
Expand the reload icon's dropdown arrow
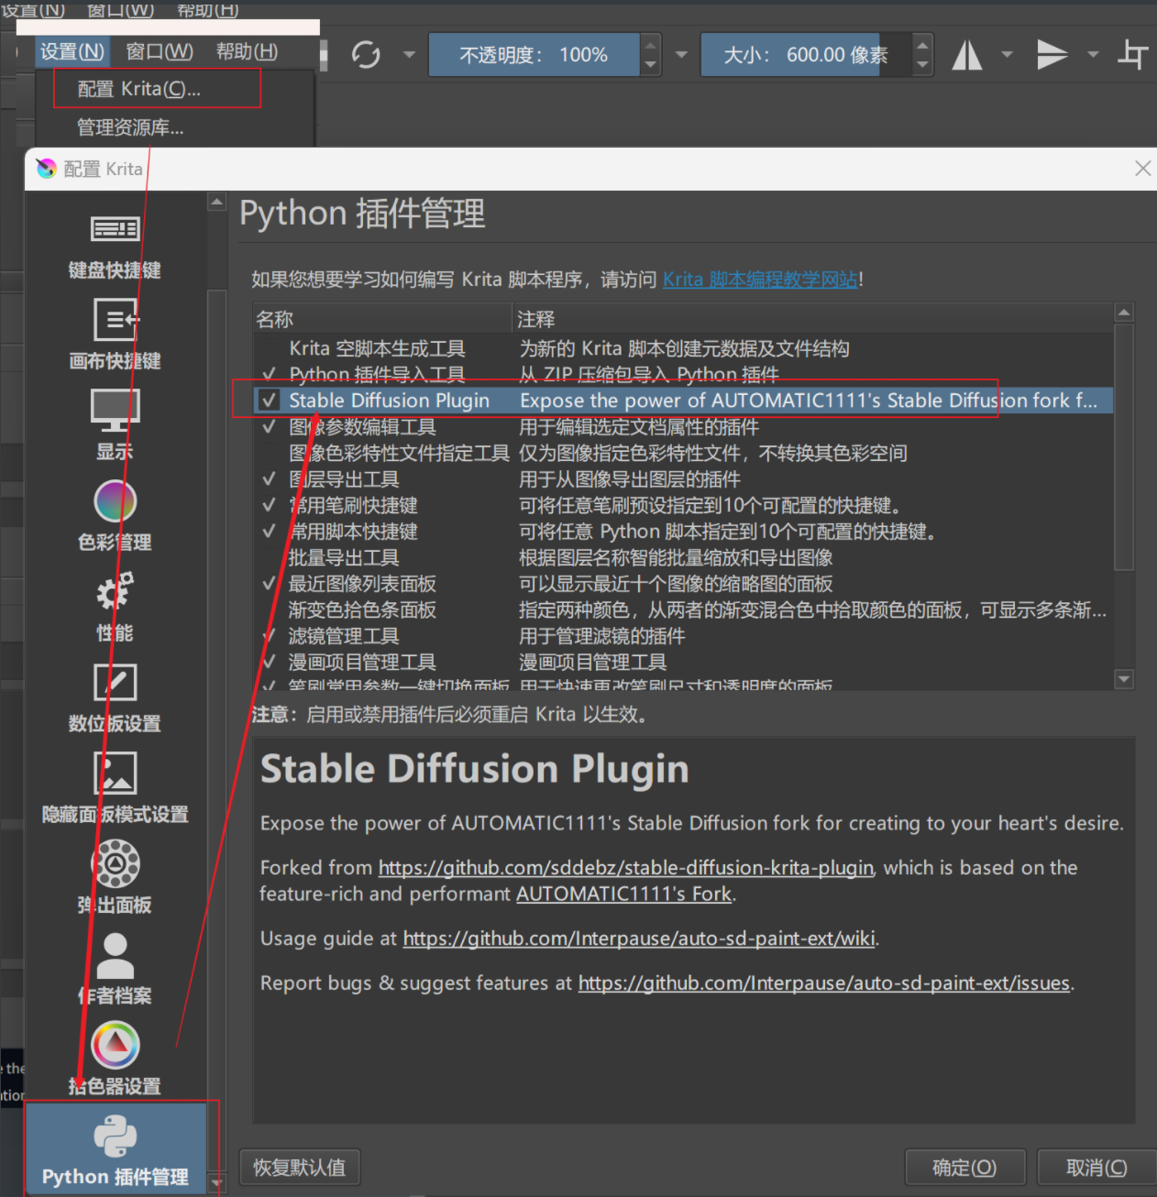[410, 54]
